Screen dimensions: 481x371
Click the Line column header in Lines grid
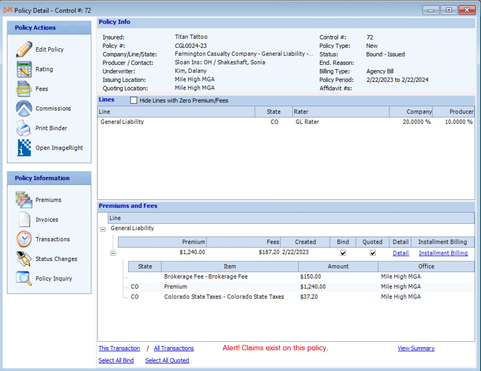click(176, 112)
